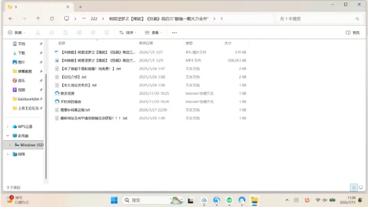This screenshot has width=368, height=207.
Task: Expand the 网络 tree node
Action: (8, 154)
